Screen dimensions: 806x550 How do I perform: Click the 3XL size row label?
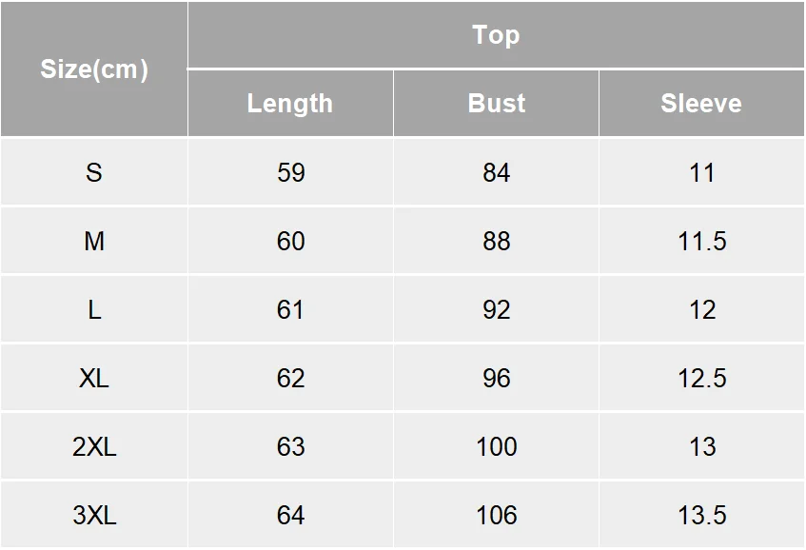coord(94,515)
